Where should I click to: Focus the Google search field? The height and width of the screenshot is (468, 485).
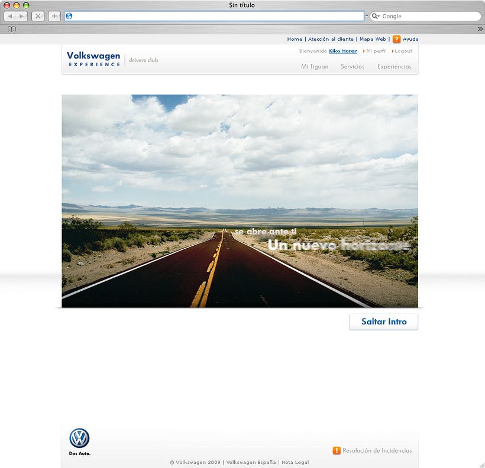[x=426, y=16]
